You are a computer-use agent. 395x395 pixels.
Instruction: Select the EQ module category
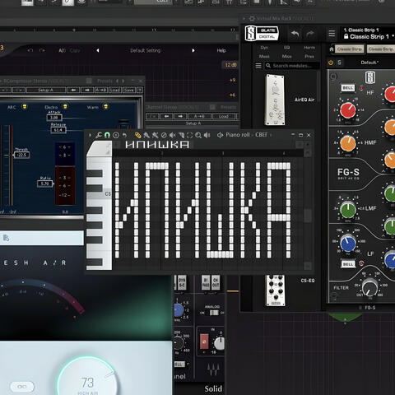pos(286,48)
